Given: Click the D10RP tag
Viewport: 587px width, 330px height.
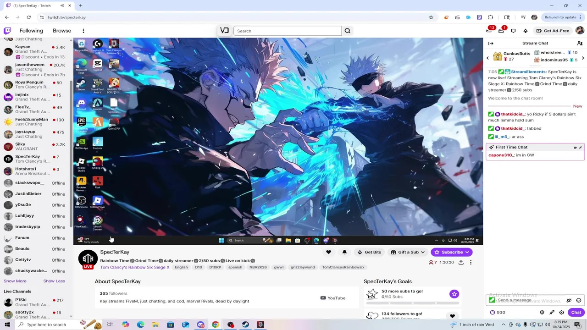Looking at the screenshot, I should click(x=215, y=267).
